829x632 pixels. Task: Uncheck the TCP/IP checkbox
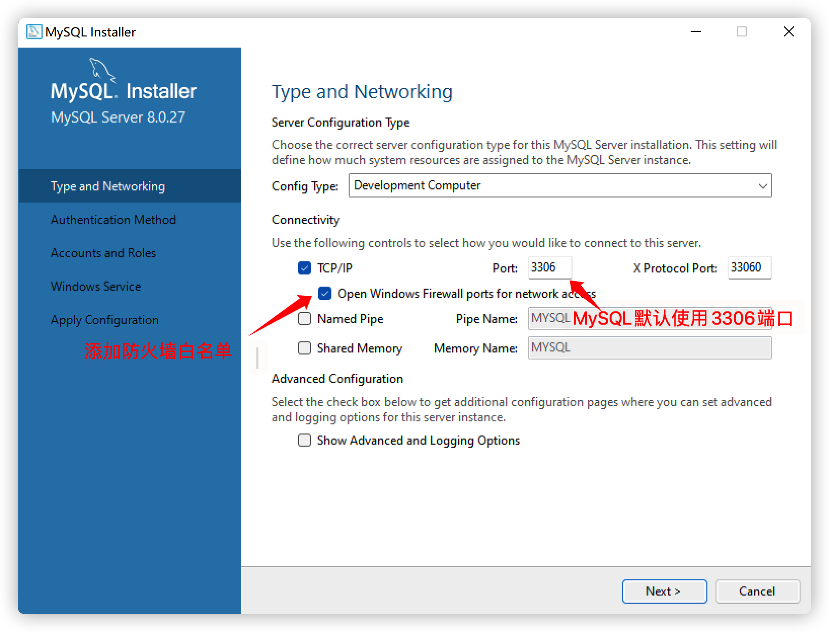pos(305,268)
